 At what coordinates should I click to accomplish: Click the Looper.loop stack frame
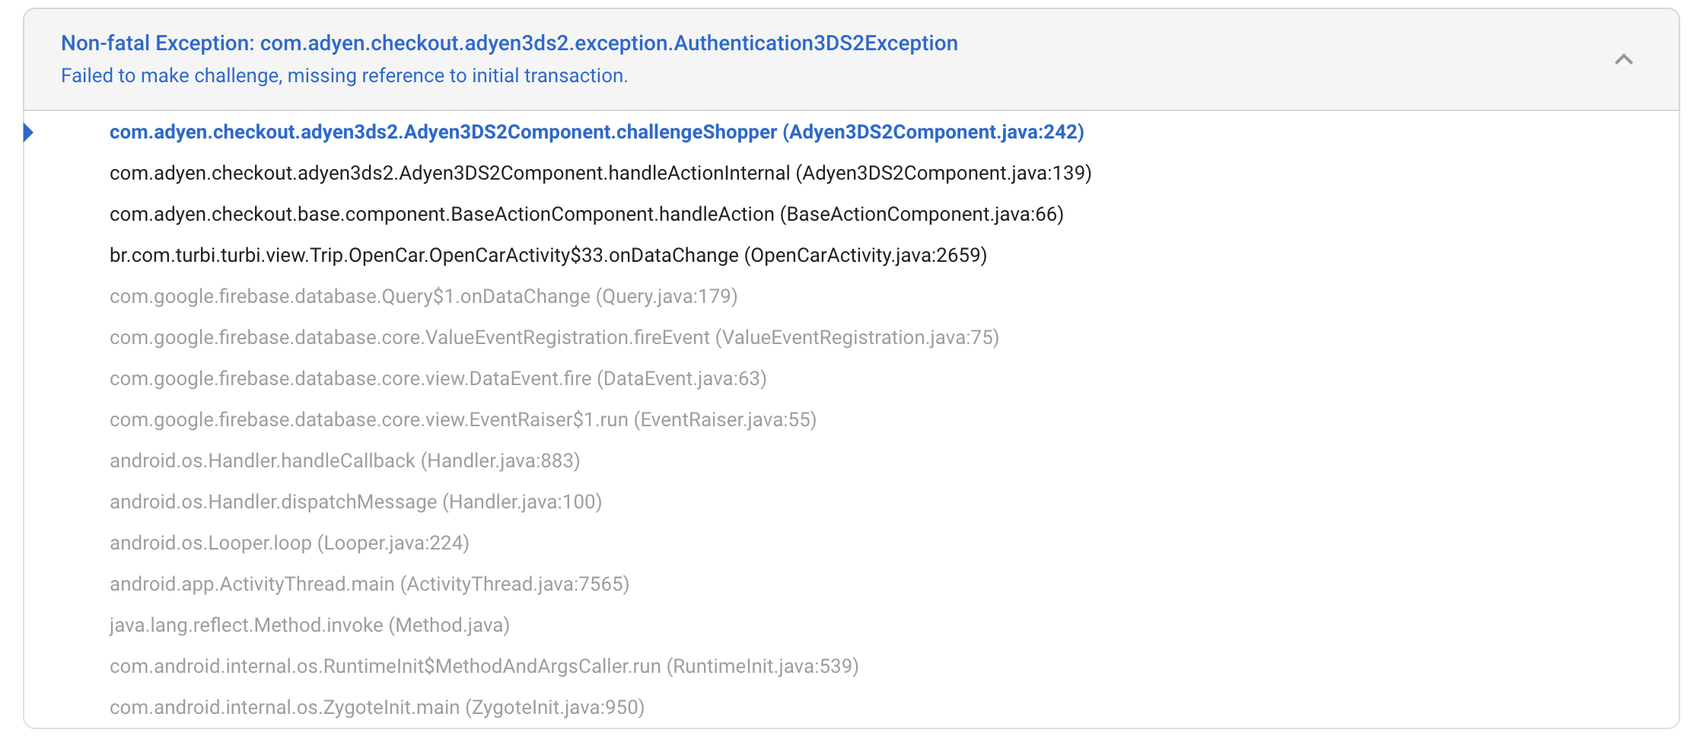(289, 543)
